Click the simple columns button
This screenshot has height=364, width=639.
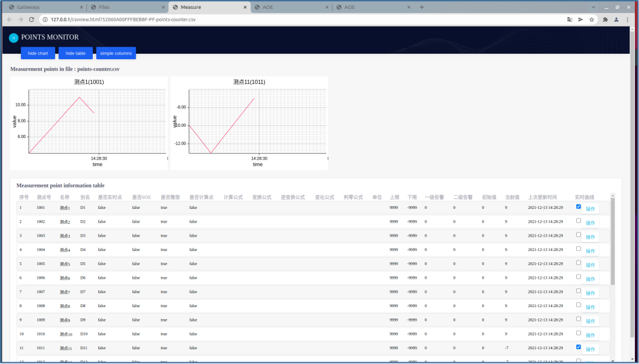pos(116,53)
